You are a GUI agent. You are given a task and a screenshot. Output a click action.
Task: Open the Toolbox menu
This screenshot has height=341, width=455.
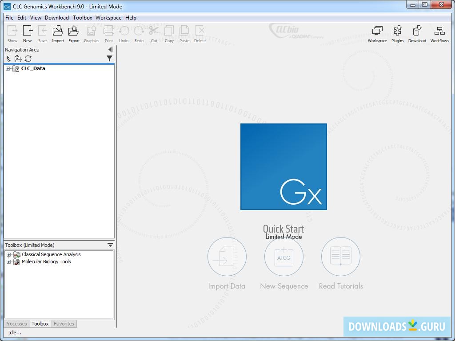82,18
